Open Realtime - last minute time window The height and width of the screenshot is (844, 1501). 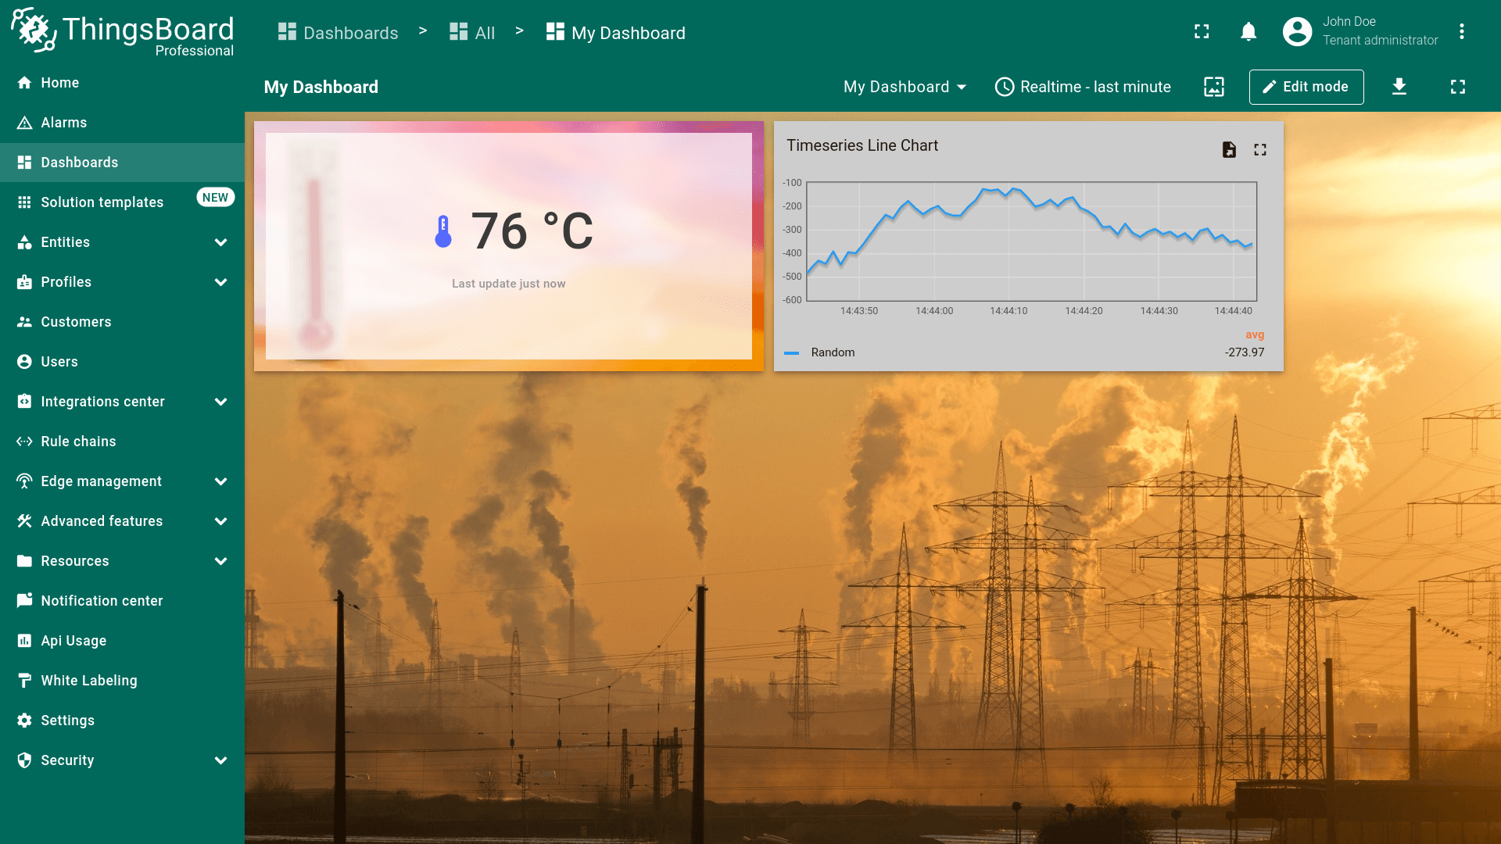coord(1083,87)
